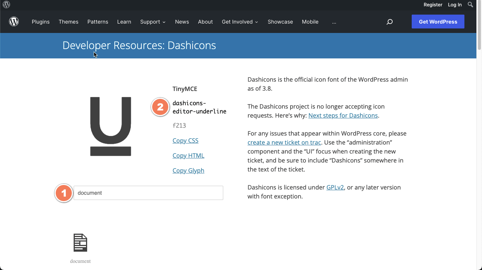482x270 pixels.
Task: Go to Showcase page
Action: [280, 22]
